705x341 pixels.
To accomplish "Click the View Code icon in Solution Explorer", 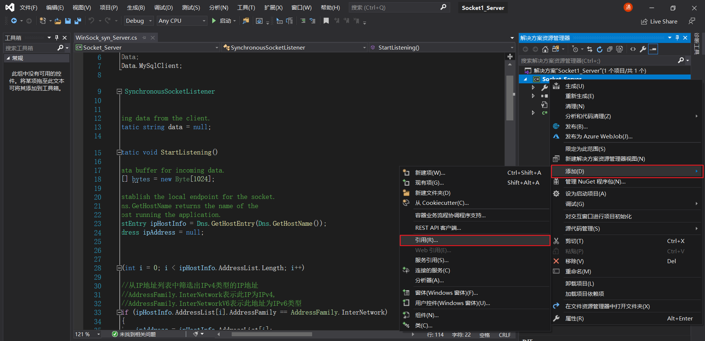I will 633,49.
